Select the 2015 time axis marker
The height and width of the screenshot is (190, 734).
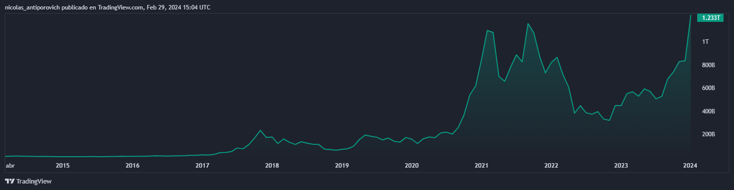click(62, 166)
